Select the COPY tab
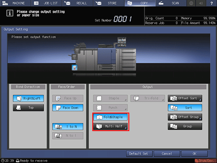 (140, 3)
